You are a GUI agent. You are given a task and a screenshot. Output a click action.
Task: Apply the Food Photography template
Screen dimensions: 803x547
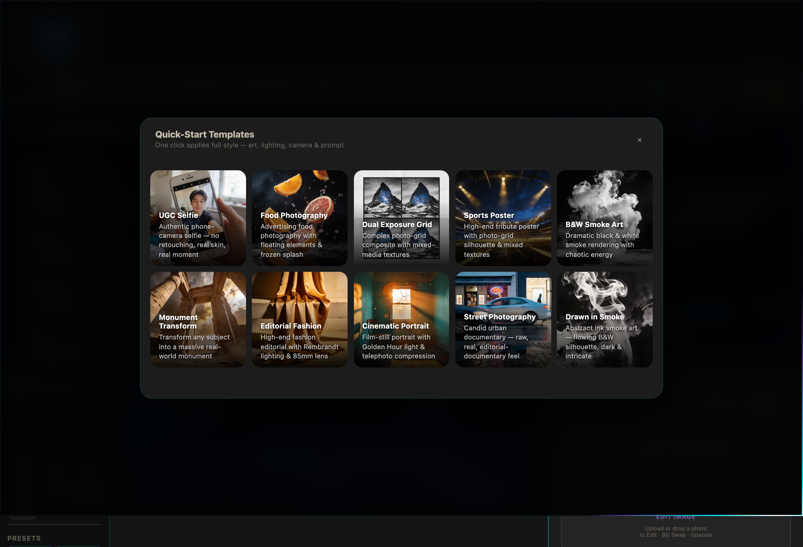[x=299, y=218]
